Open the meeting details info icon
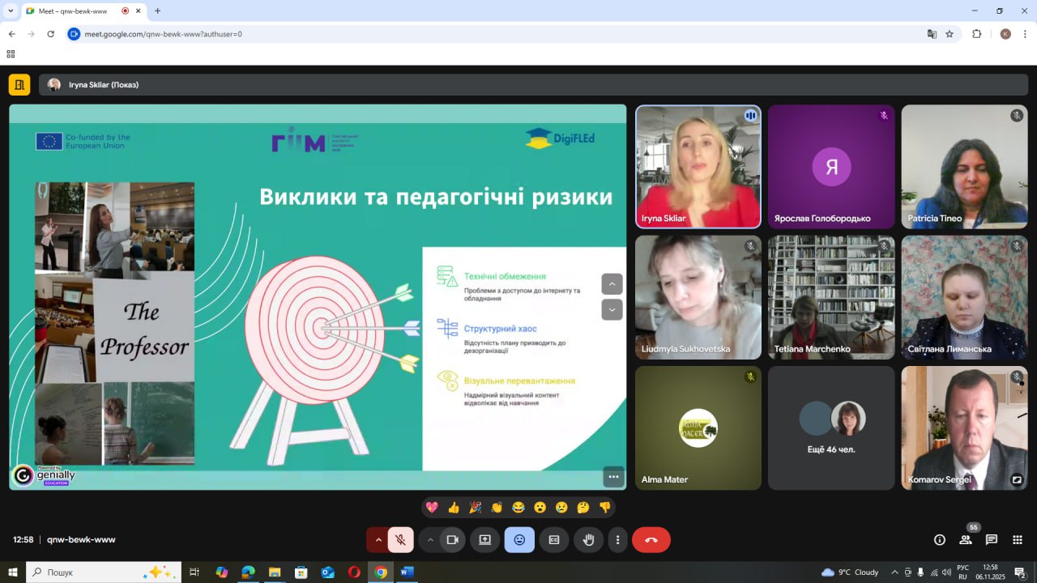 (x=940, y=540)
